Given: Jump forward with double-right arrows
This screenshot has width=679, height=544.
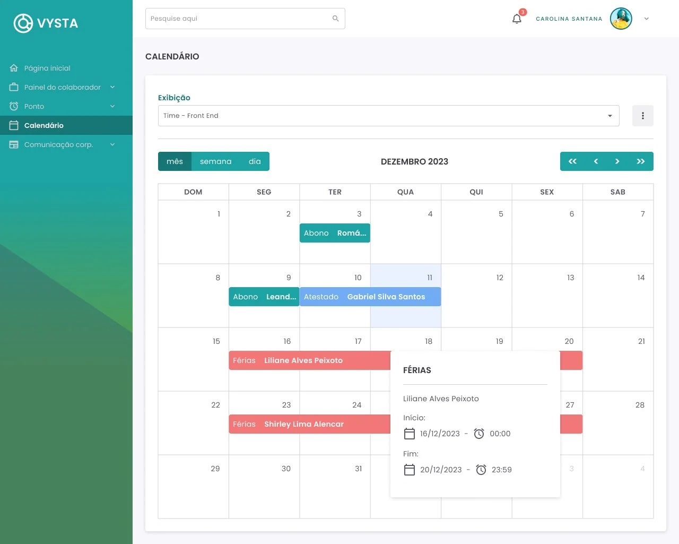Looking at the screenshot, I should tap(640, 161).
